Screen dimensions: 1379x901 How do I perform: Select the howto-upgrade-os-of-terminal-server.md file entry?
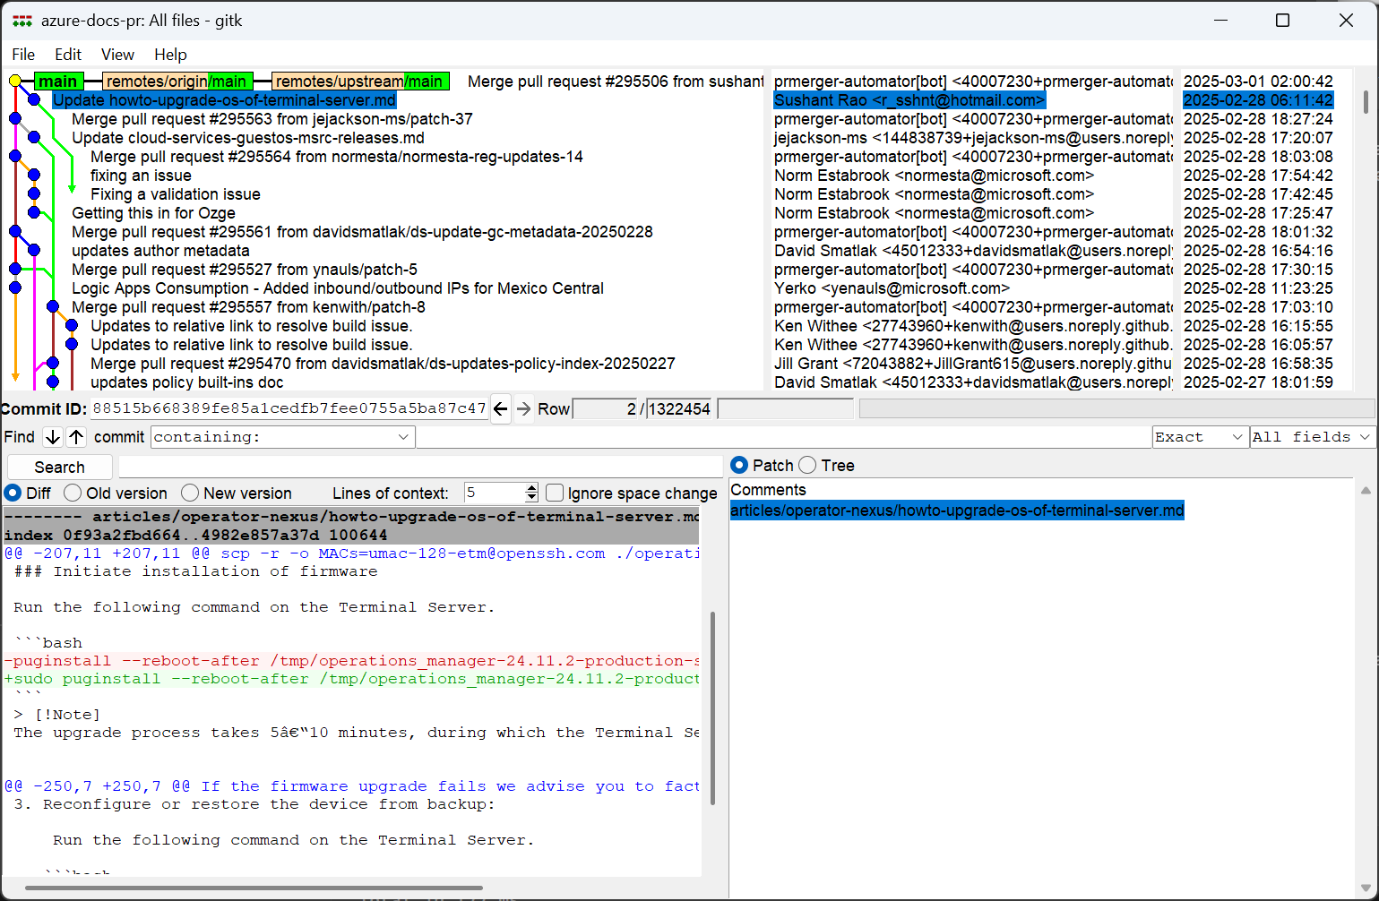click(956, 511)
